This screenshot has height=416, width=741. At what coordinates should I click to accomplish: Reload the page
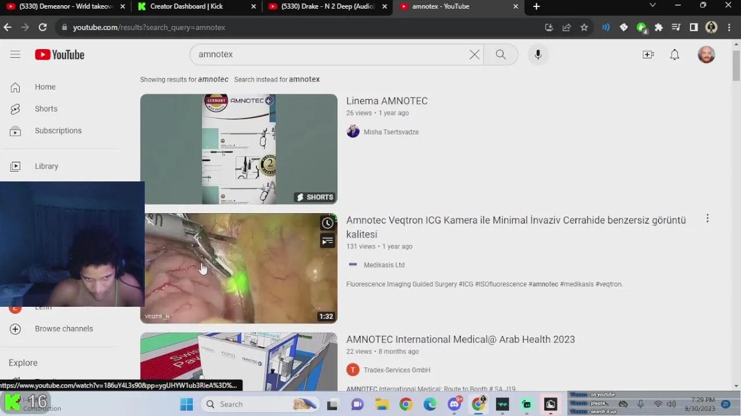click(42, 27)
